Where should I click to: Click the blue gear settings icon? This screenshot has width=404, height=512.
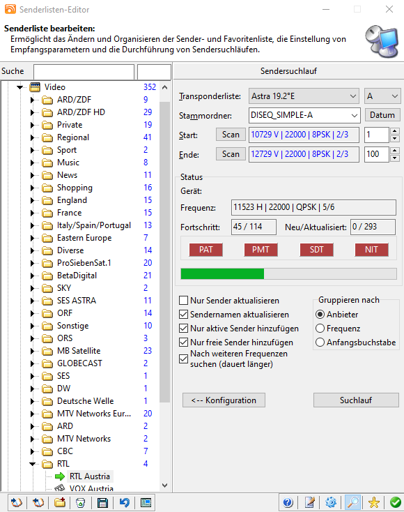click(331, 502)
